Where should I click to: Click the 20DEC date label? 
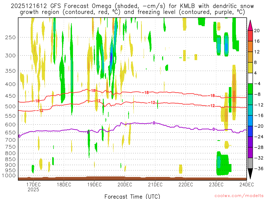click(125, 184)
